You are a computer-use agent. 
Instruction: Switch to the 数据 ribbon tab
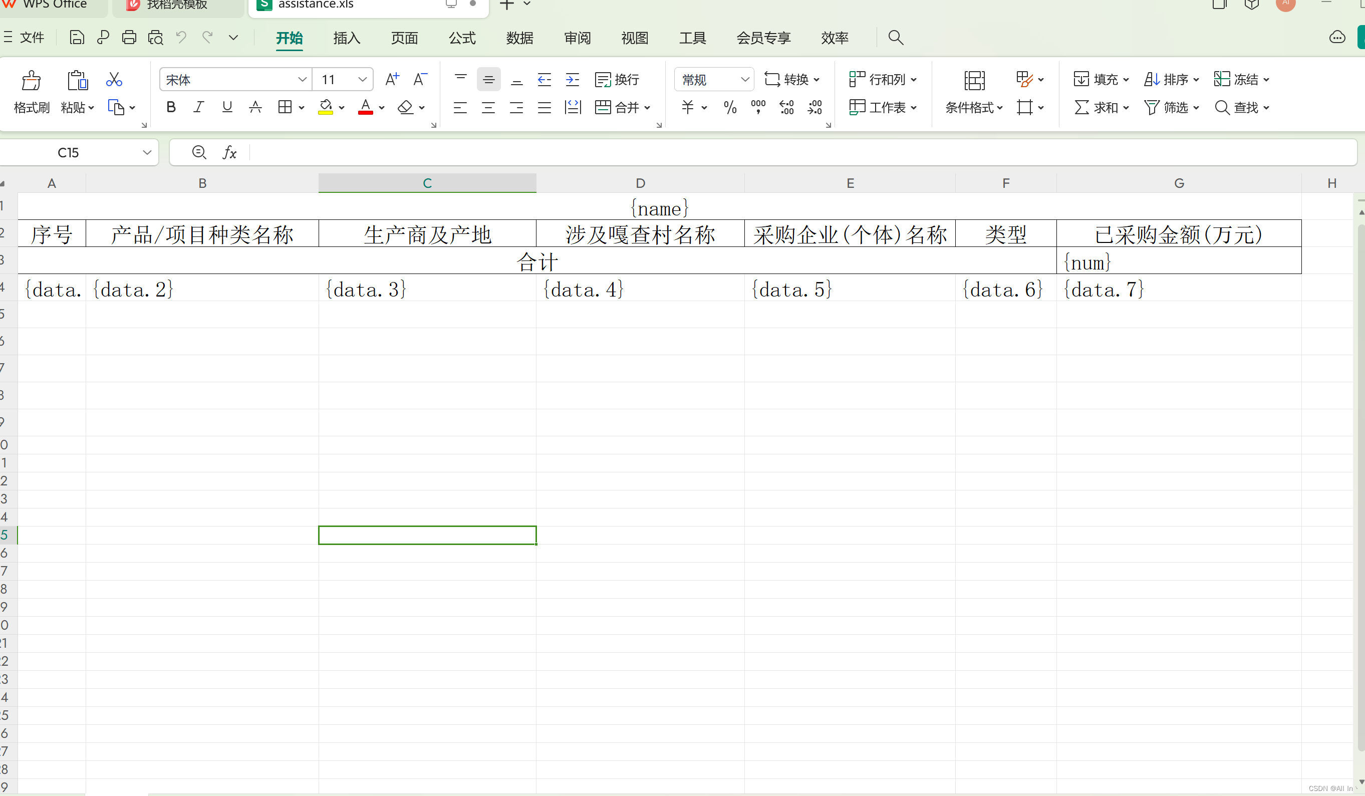[x=519, y=38]
